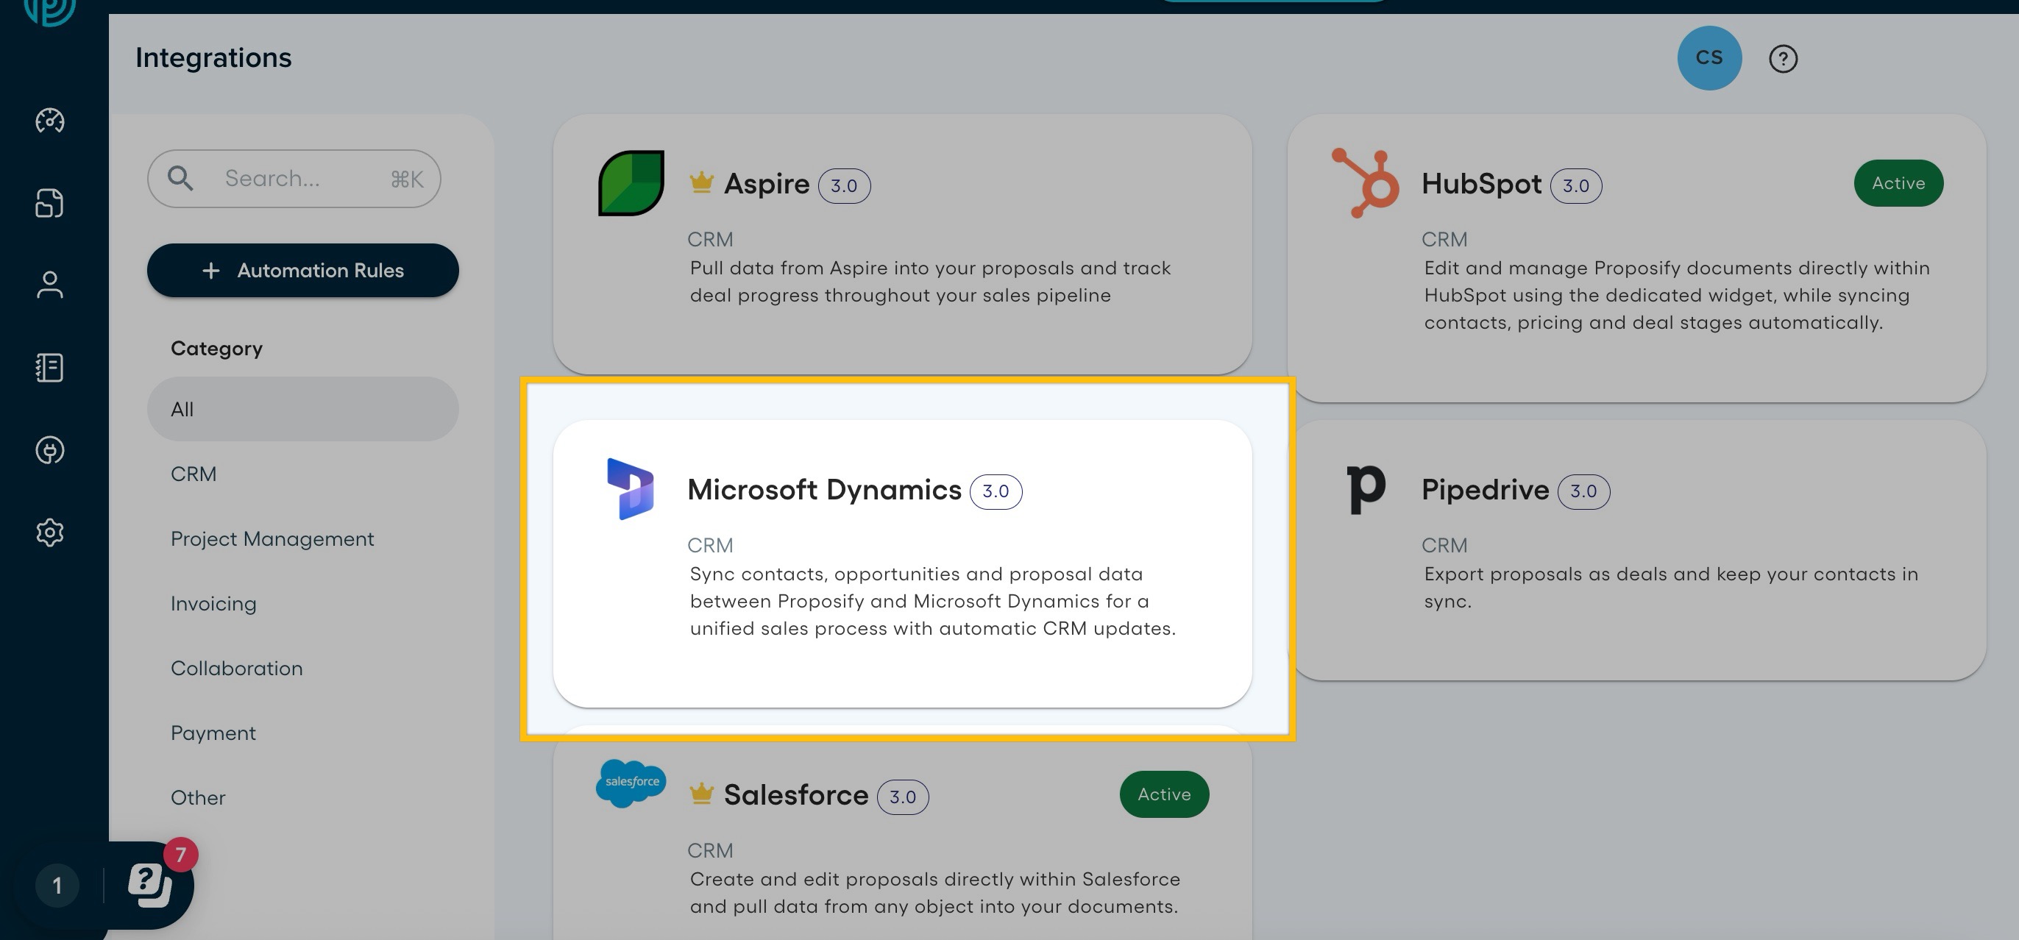The width and height of the screenshot is (2019, 940).
Task: Open the content library notebook icon
Action: pyautogui.click(x=50, y=367)
